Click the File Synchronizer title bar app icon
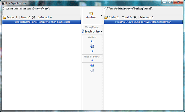This screenshot has height=112, width=185. (x=3, y=3)
